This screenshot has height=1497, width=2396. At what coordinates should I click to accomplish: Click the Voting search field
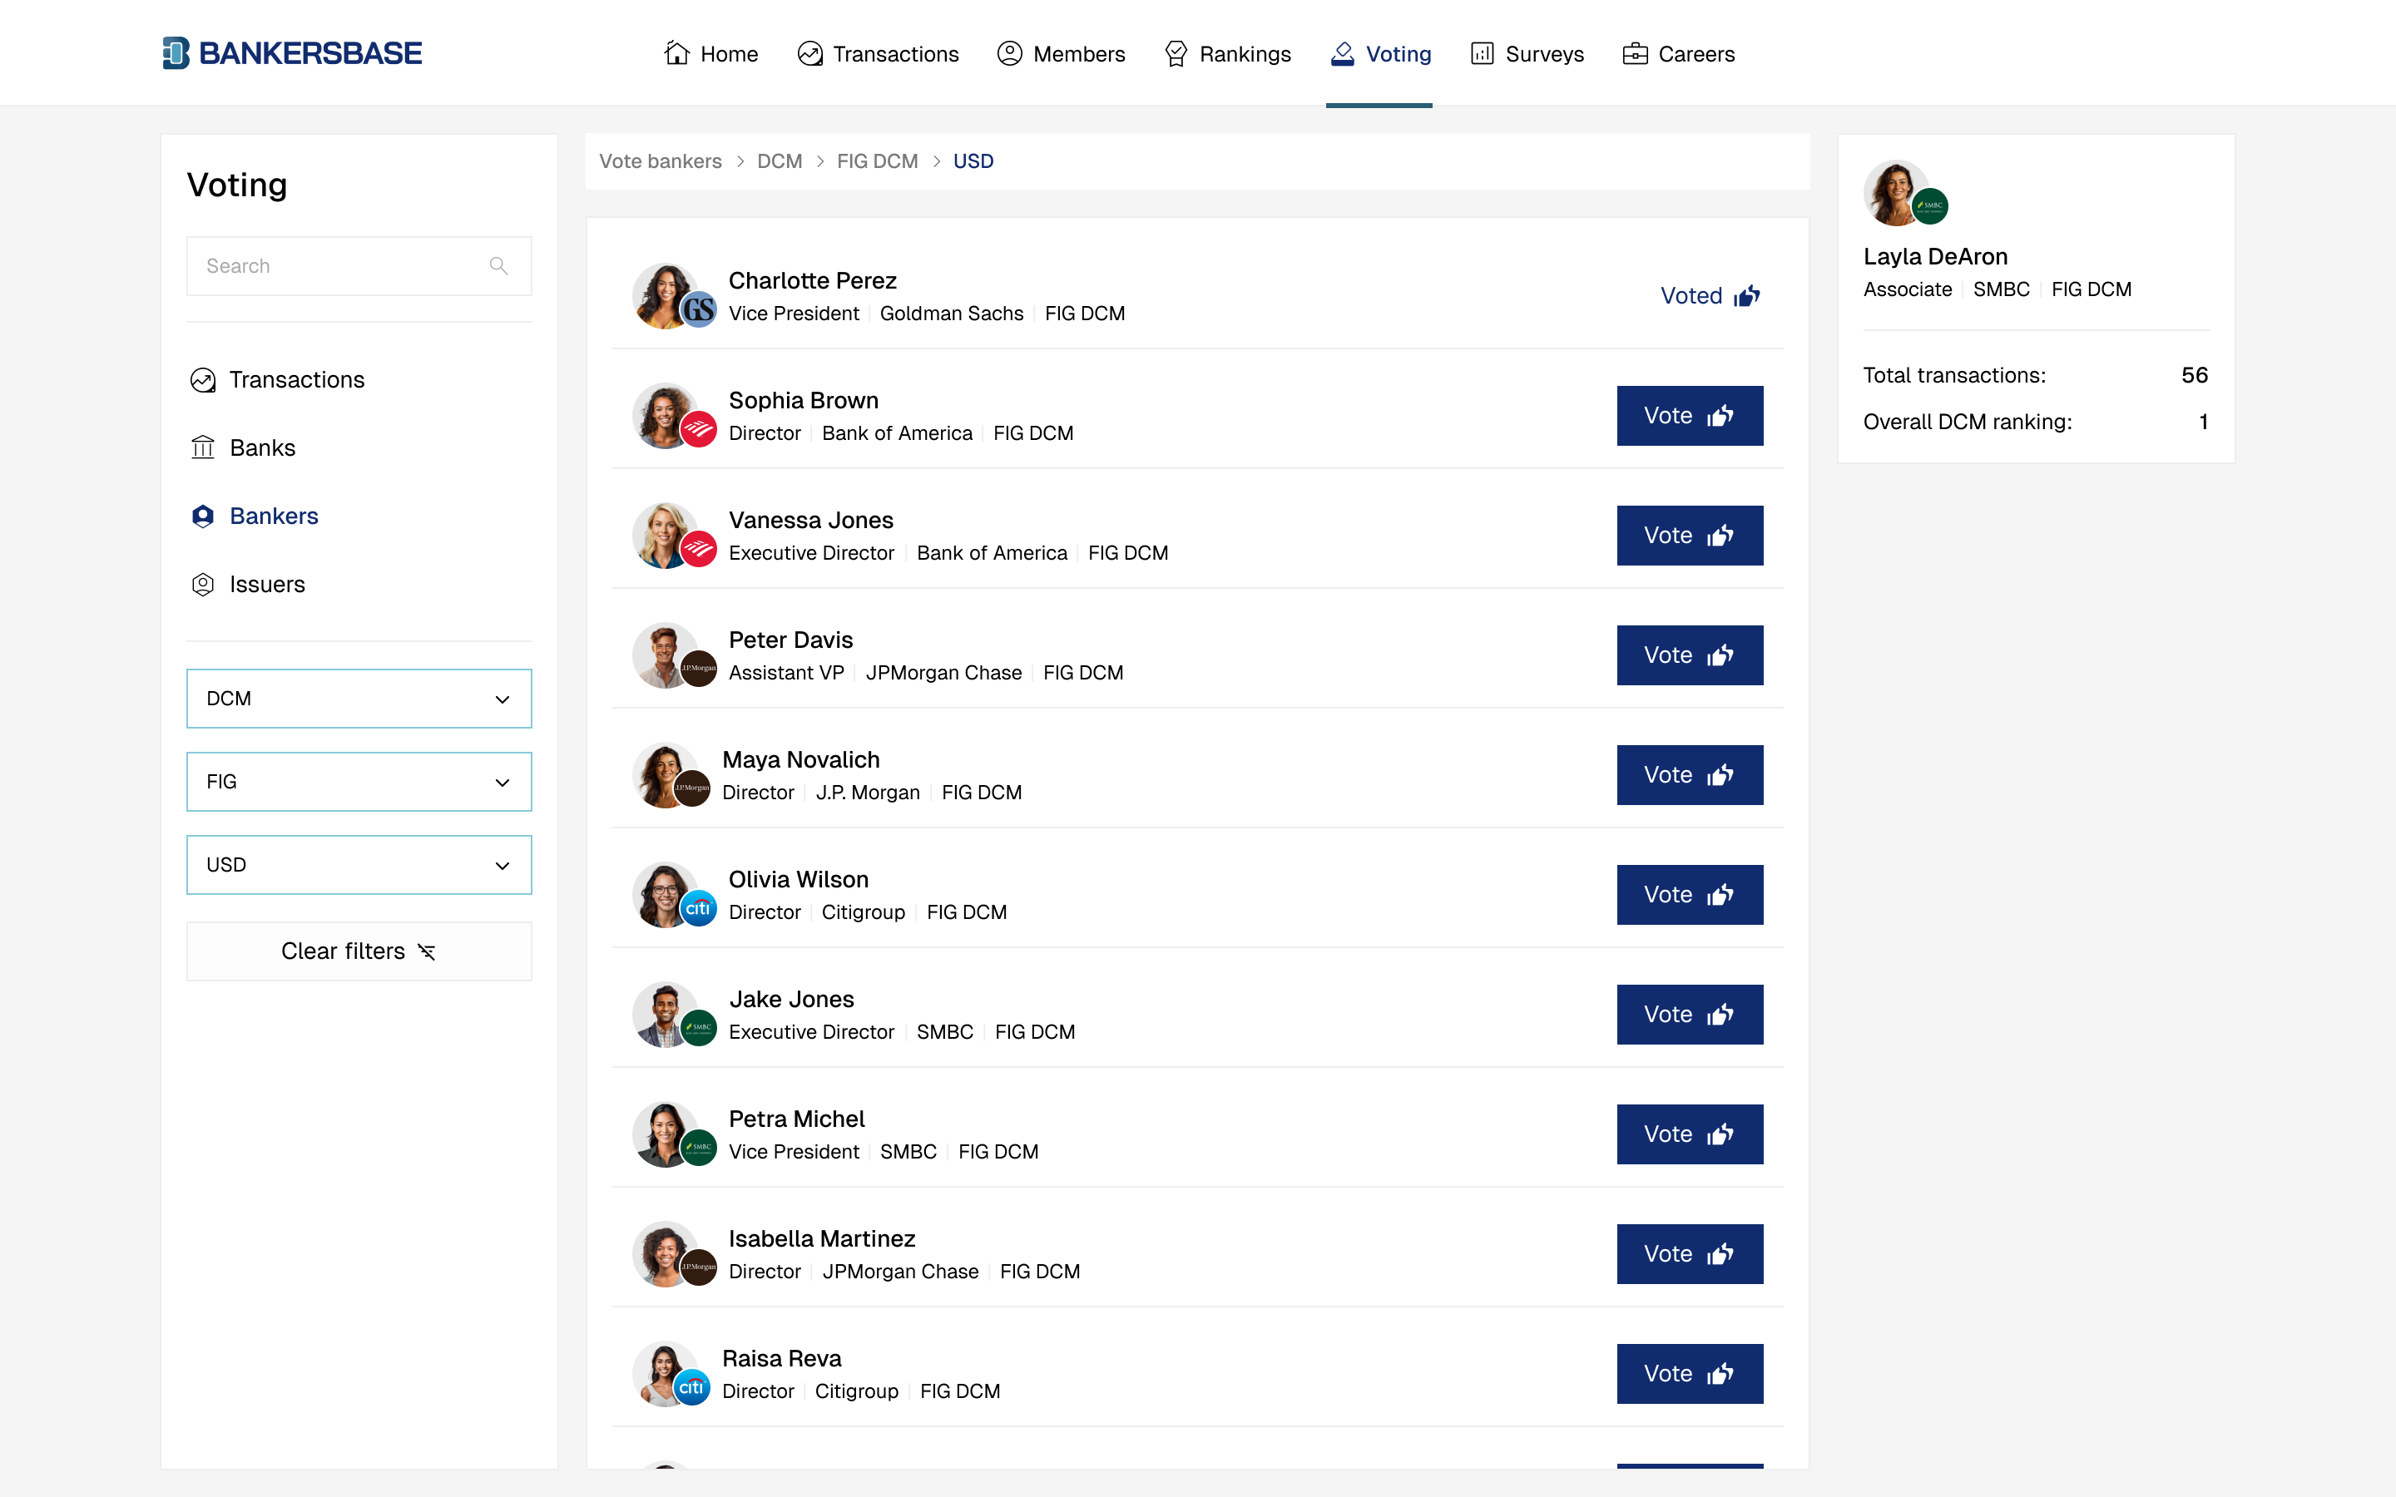[x=359, y=265]
